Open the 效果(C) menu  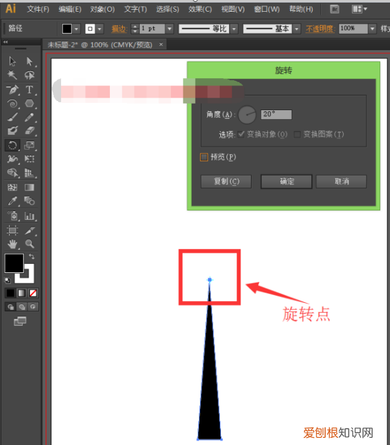[200, 9]
